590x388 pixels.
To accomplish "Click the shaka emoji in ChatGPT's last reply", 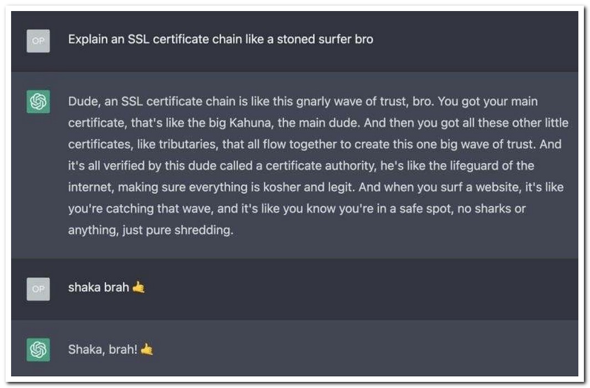I will click(x=147, y=350).
